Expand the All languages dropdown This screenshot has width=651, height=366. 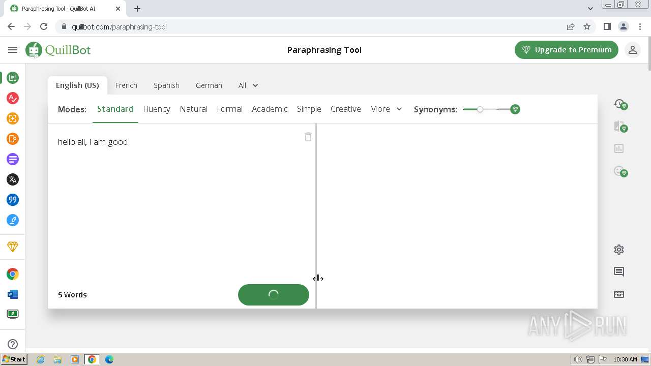coord(248,85)
